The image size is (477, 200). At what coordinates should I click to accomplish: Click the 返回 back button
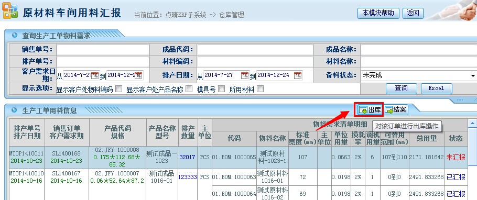(x=413, y=13)
